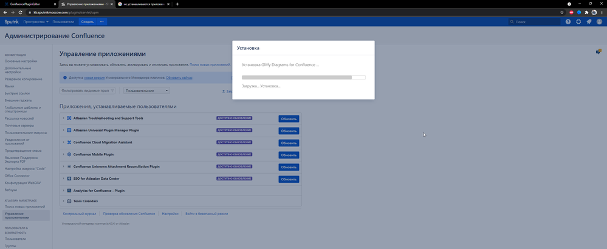Open the user profile avatar menu

[599, 22]
